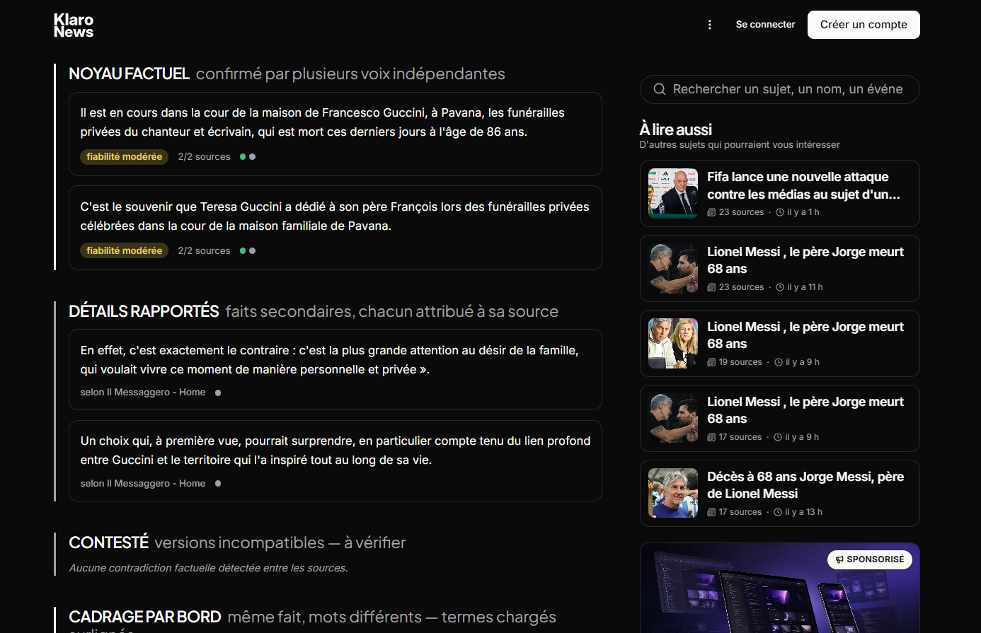The image size is (981, 633).
Task: Click "versions incompatibles — à vérifier" subtitle
Action: point(280,542)
